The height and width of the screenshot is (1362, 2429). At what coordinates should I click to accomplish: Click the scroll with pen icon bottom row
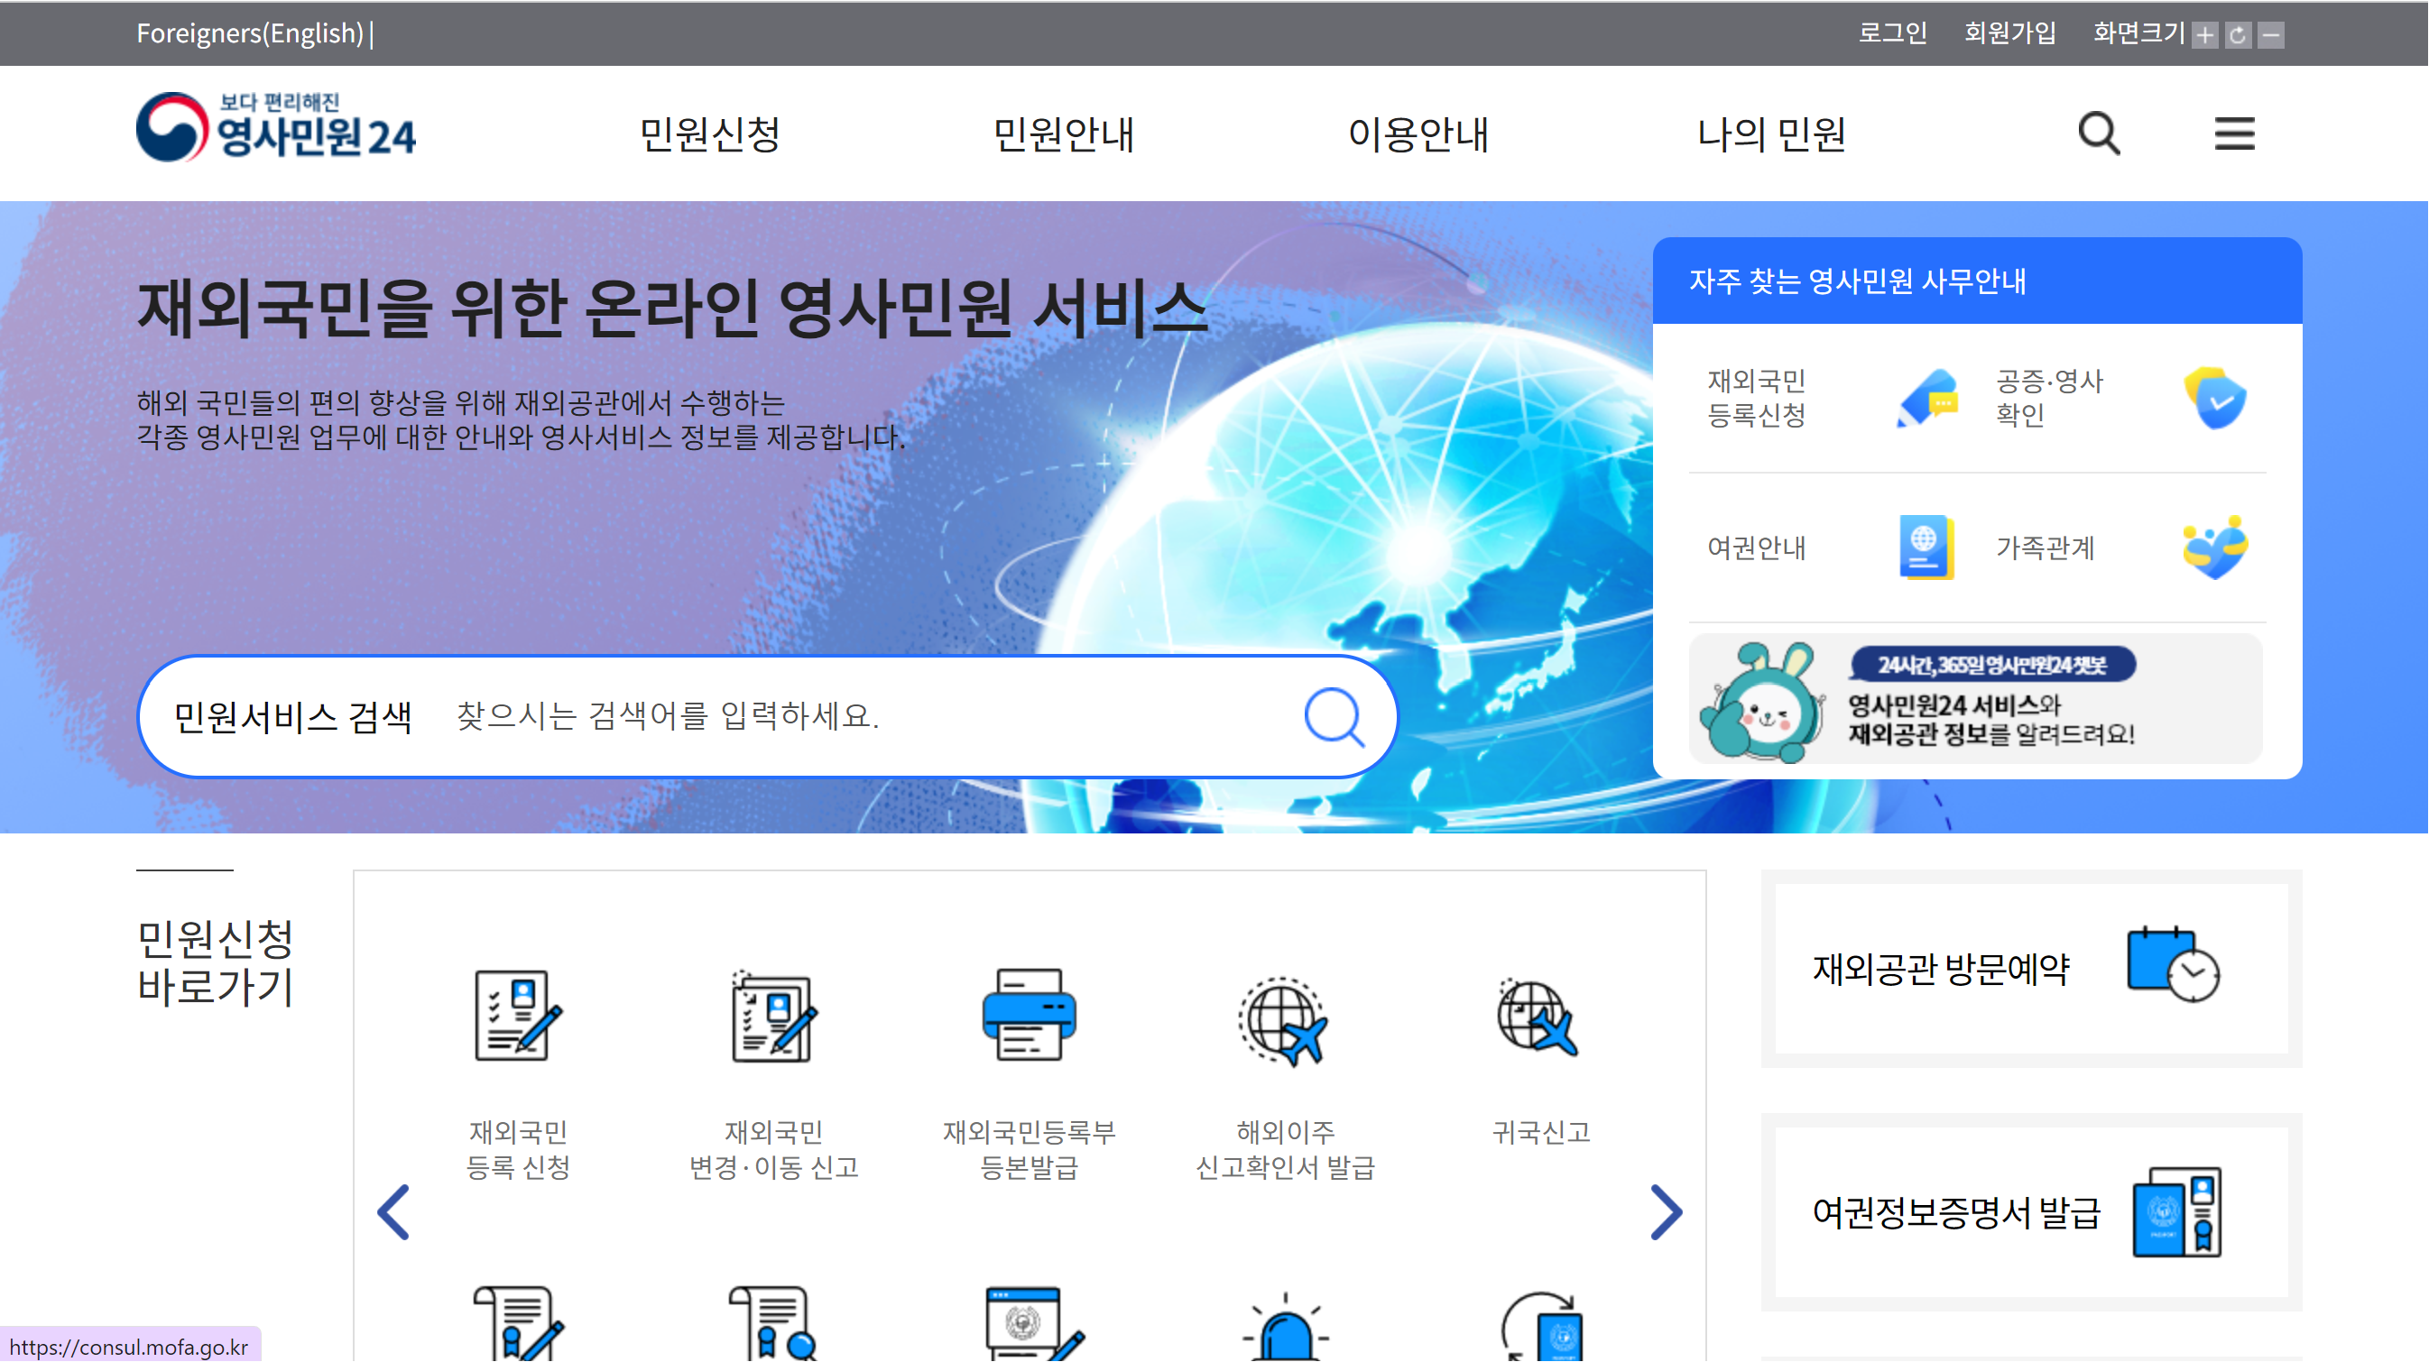point(518,1323)
